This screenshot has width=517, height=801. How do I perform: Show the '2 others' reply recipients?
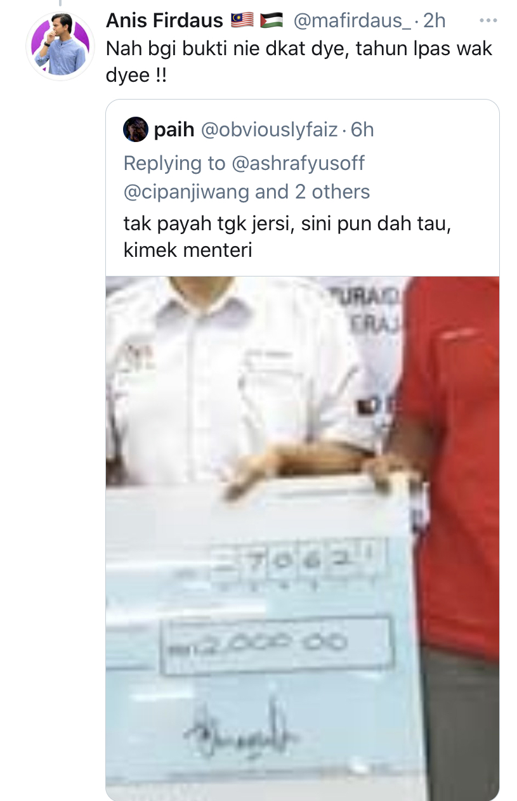click(333, 192)
